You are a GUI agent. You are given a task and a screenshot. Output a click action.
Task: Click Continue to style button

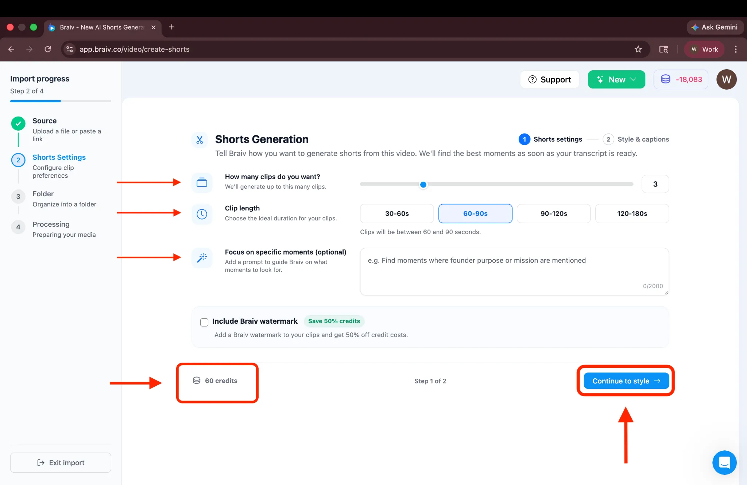click(x=626, y=381)
